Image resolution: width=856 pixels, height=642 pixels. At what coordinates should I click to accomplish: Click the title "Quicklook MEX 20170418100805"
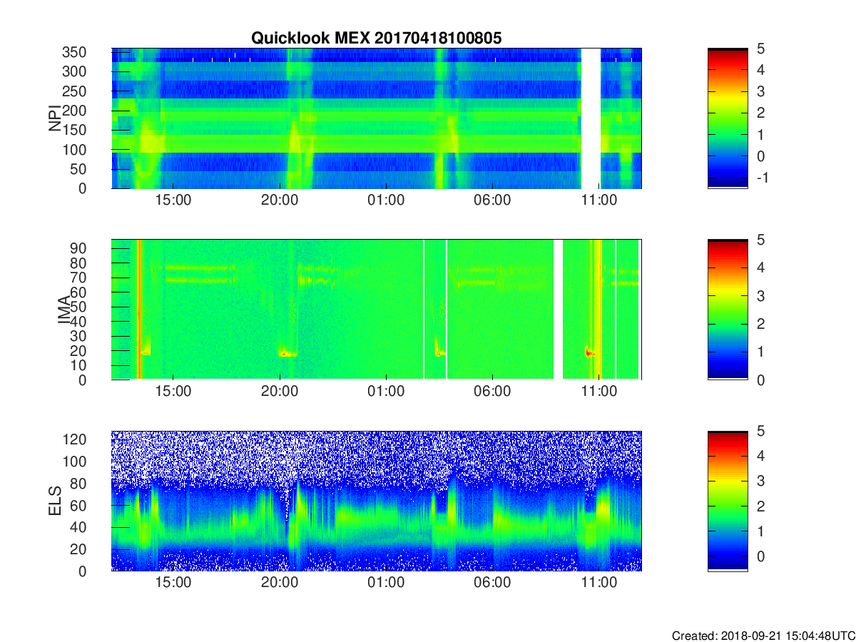pos(376,38)
